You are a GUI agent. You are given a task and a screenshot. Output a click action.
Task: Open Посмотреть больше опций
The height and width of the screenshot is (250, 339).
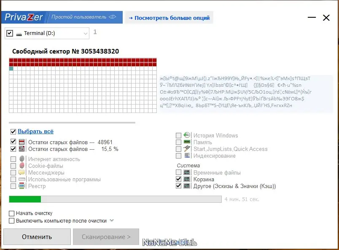(169, 18)
